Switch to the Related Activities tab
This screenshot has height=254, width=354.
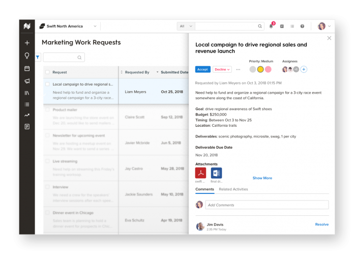tap(233, 189)
